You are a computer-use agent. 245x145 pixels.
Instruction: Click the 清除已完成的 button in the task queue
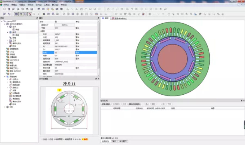134,104
